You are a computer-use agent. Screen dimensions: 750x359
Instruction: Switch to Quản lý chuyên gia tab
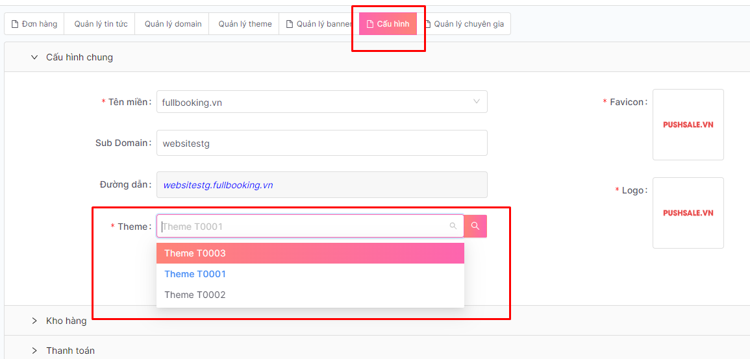coord(464,24)
